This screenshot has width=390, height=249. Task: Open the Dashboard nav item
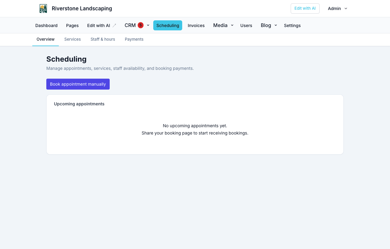tap(46, 26)
